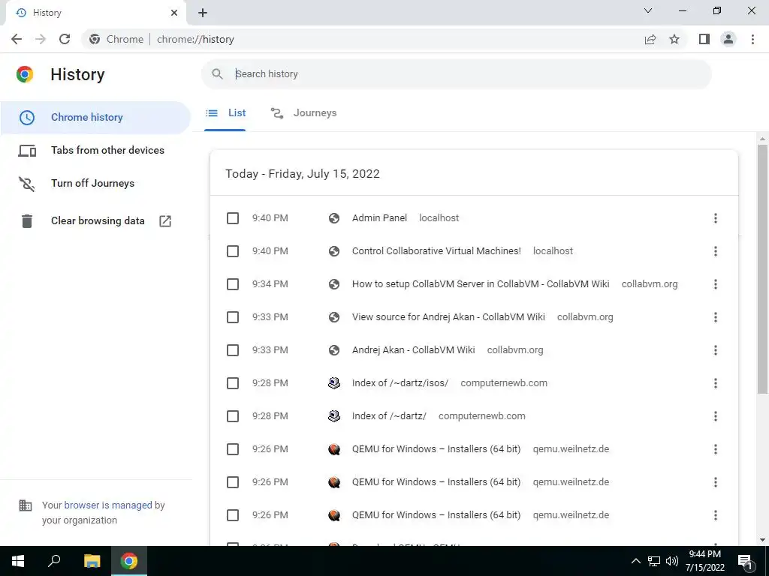Screen dimensions: 769x576
Task: Open actions menu for Andrej Akan - CollabVM Wiki
Action: [716, 350]
